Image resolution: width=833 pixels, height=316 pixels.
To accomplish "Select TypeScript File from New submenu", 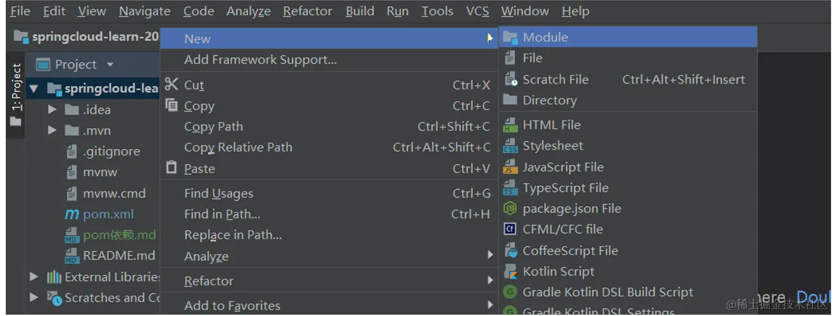I will click(x=565, y=188).
